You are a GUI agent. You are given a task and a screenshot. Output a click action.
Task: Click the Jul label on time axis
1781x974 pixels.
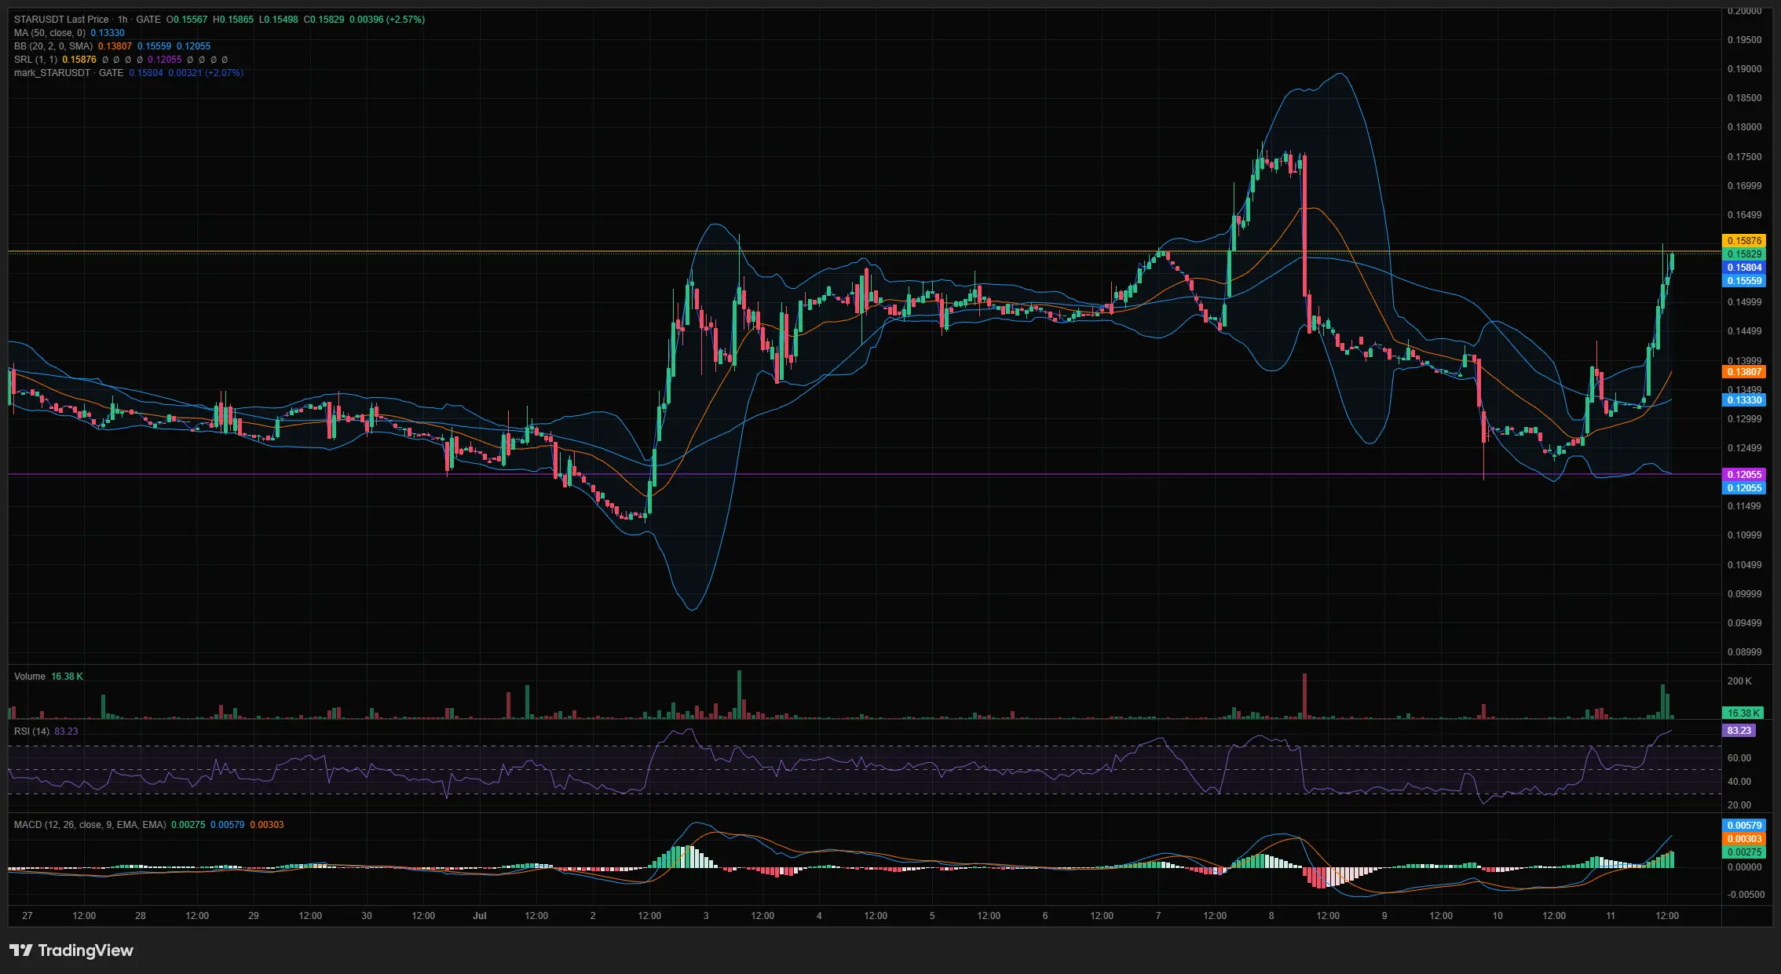480,916
